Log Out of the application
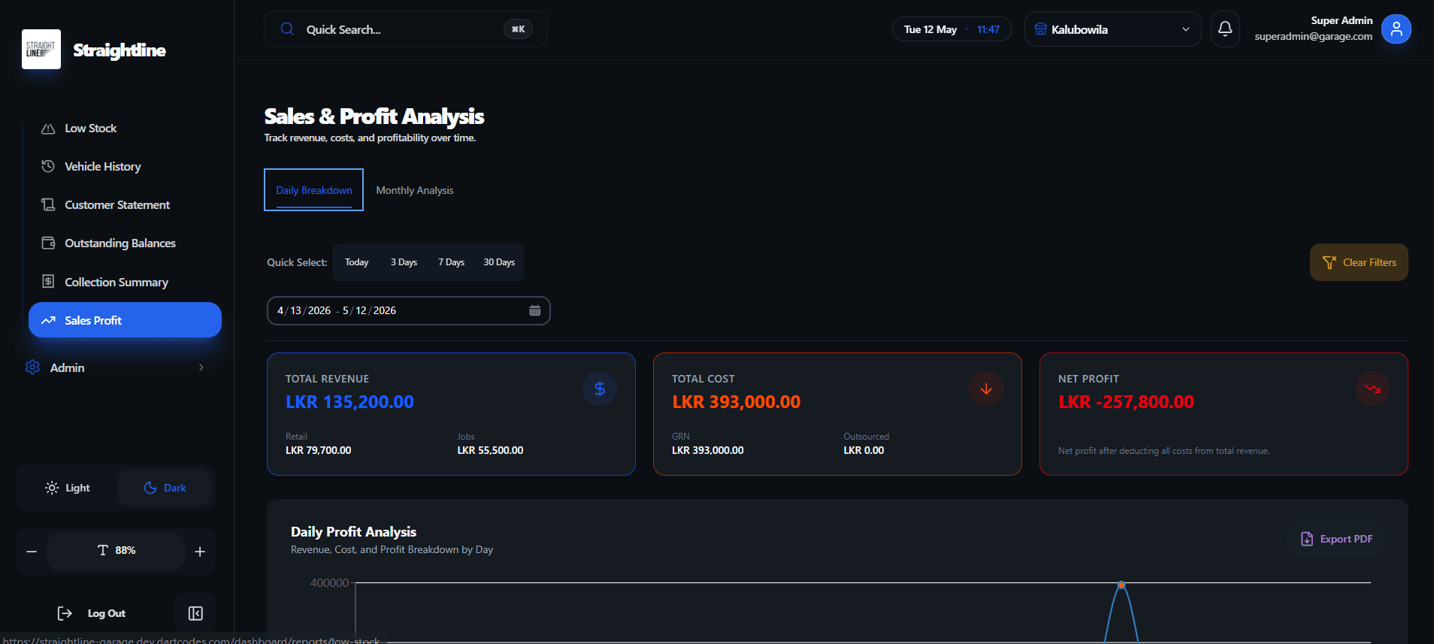This screenshot has width=1434, height=644. tap(92, 613)
